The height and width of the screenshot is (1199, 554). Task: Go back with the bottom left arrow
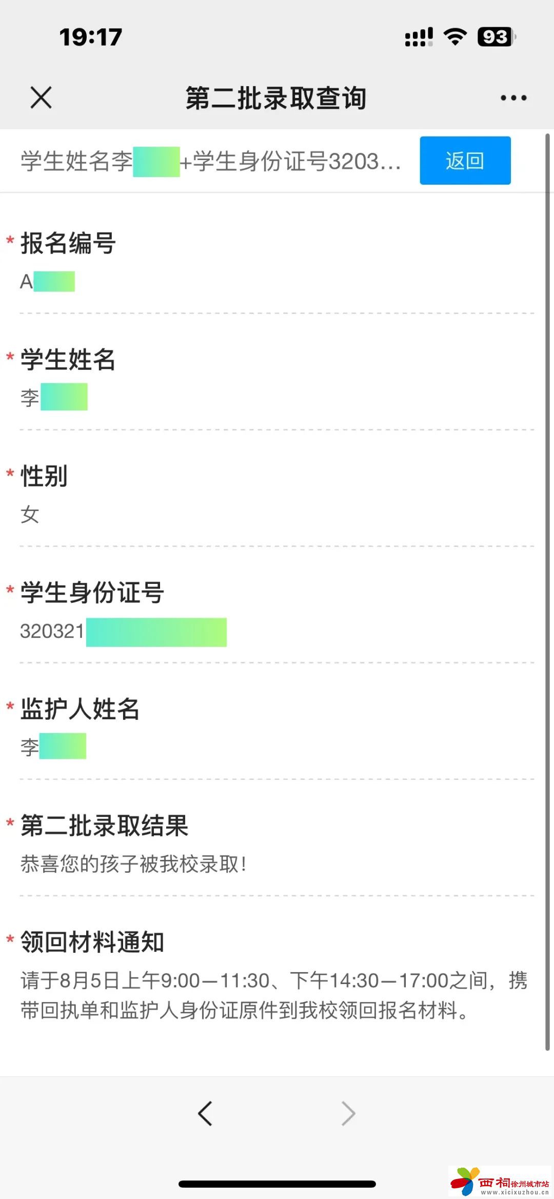coord(205,1113)
